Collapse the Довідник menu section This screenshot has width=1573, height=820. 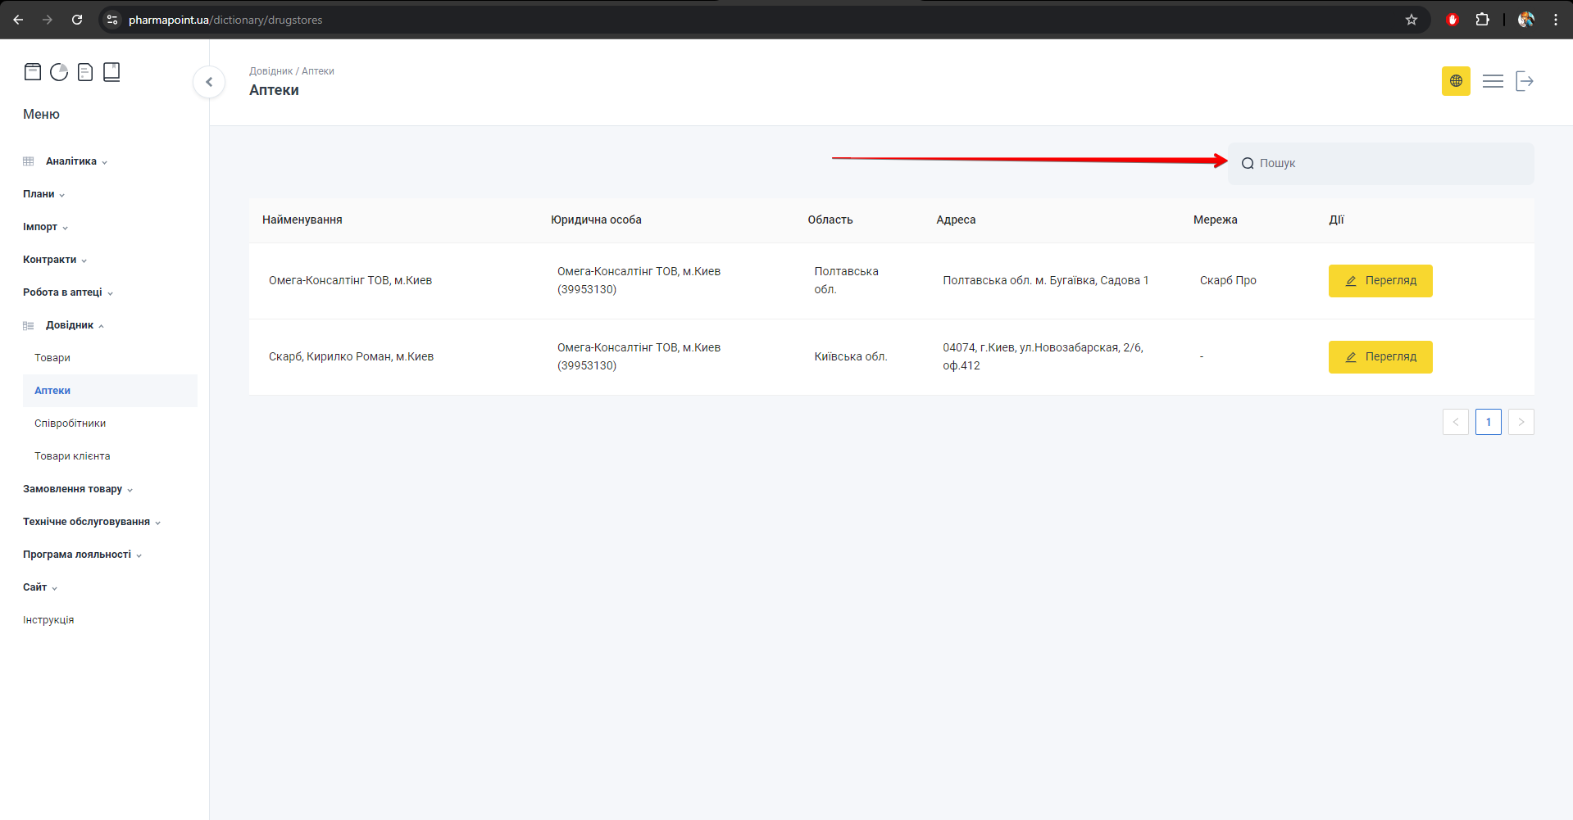pos(70,325)
